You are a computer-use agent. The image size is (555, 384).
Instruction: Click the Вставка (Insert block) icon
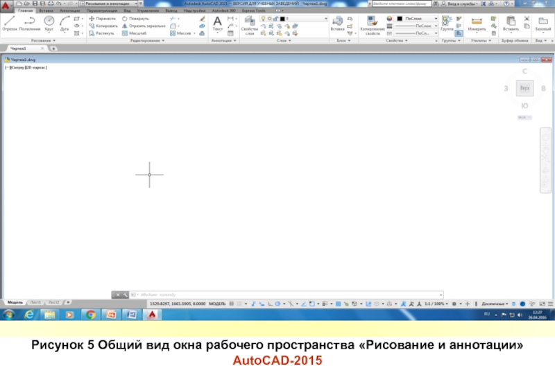point(337,24)
